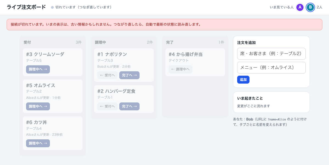
Task: Mark #1 ナポリタン as 完了
Action: point(129,75)
